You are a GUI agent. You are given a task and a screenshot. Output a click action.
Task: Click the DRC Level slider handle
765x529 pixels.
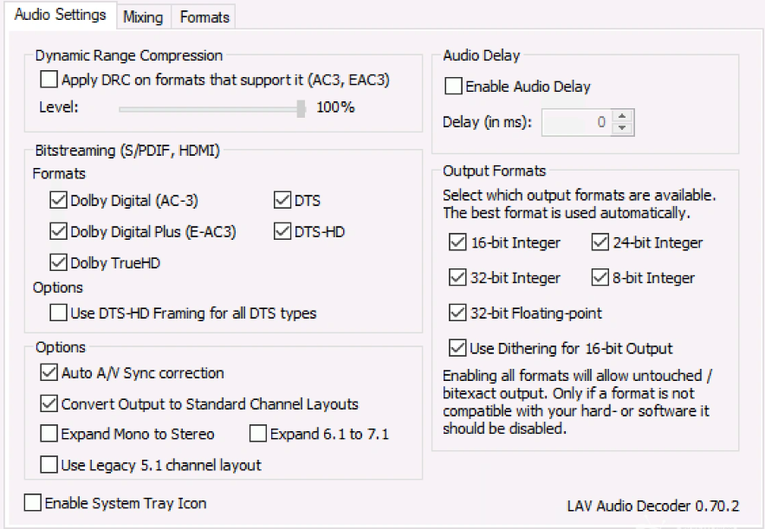[301, 108]
